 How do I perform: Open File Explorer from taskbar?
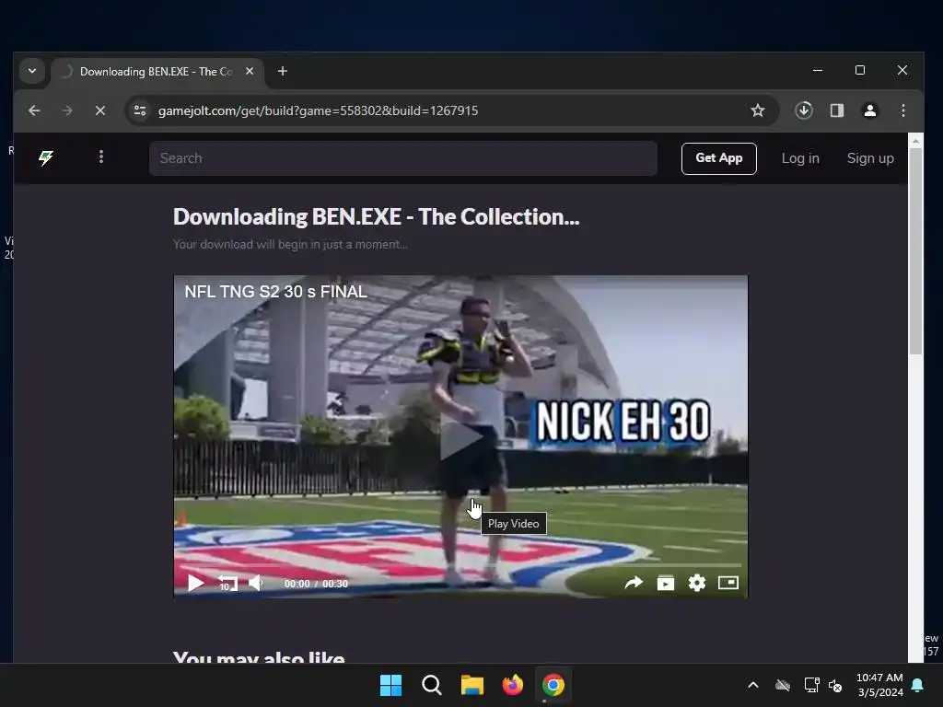[x=472, y=685]
